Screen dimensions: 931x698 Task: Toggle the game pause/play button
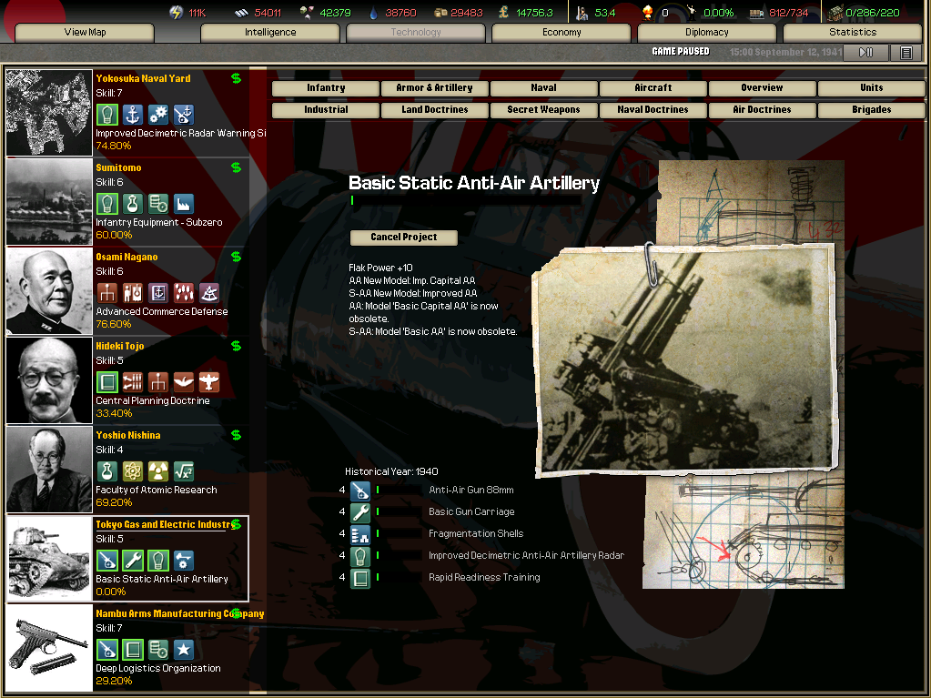point(865,53)
